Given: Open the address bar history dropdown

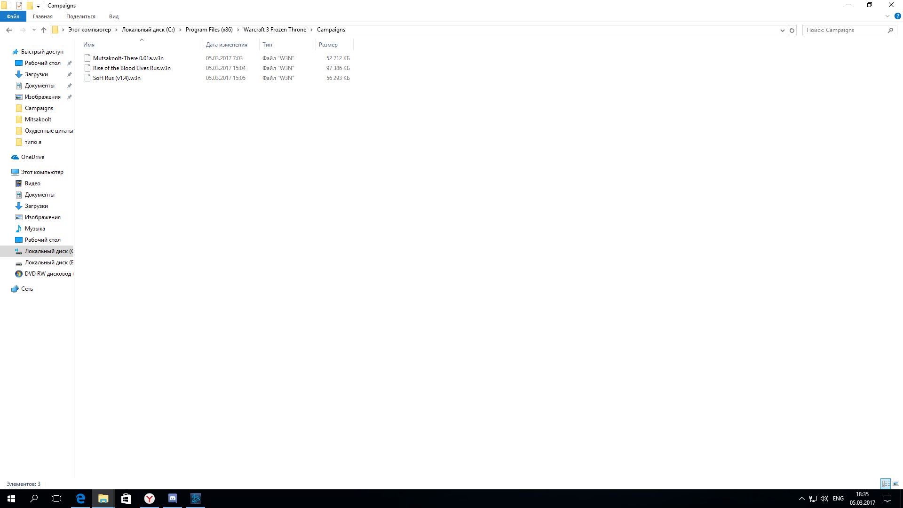Looking at the screenshot, I should coord(782,30).
